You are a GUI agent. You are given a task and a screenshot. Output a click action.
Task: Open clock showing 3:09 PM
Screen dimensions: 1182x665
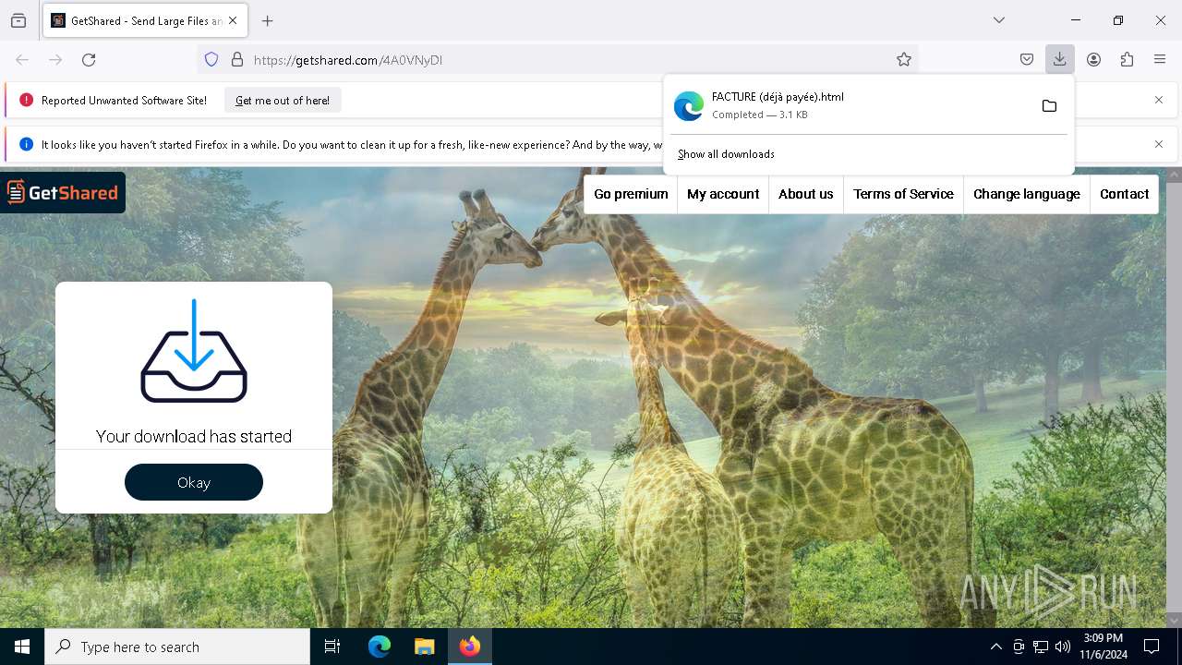click(1104, 647)
